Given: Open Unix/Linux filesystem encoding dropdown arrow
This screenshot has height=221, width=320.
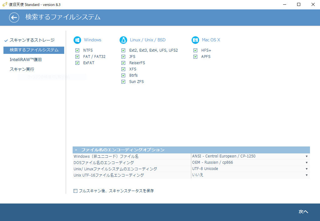Looking at the screenshot, I should tap(307, 169).
